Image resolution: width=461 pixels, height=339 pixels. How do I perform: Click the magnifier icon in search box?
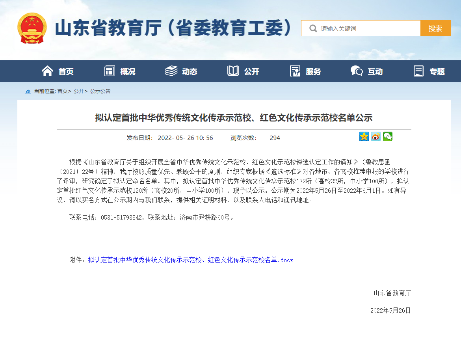313,28
